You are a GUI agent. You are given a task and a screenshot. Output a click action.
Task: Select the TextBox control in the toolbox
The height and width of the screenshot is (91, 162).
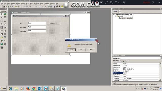tap(5, 17)
